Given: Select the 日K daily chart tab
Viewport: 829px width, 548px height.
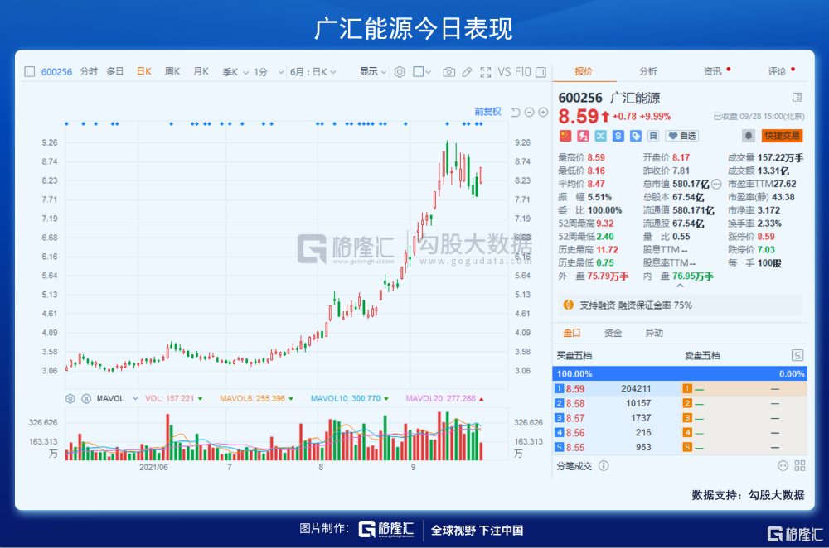Looking at the screenshot, I should tap(143, 71).
